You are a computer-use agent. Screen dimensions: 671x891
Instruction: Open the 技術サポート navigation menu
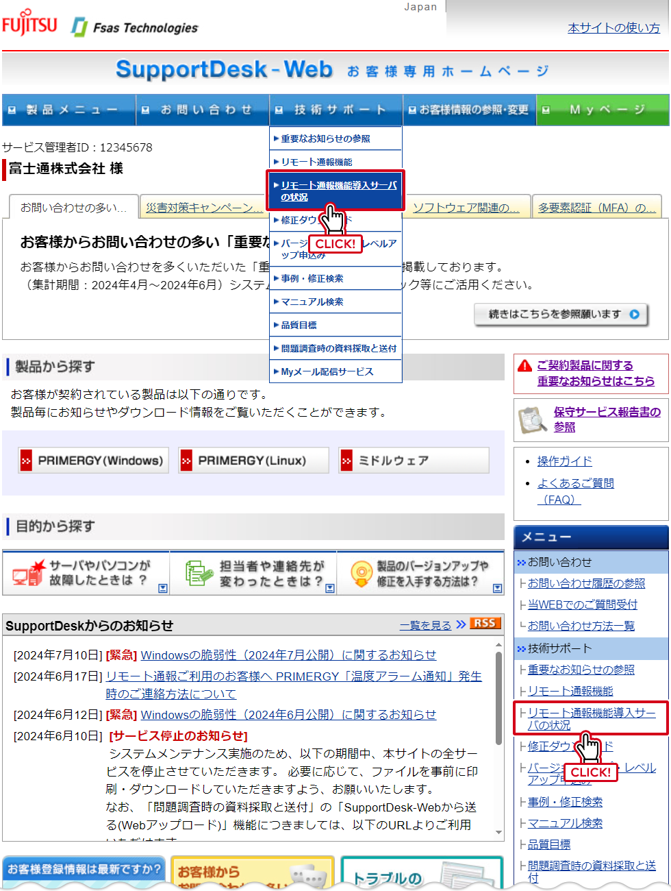[x=336, y=110]
